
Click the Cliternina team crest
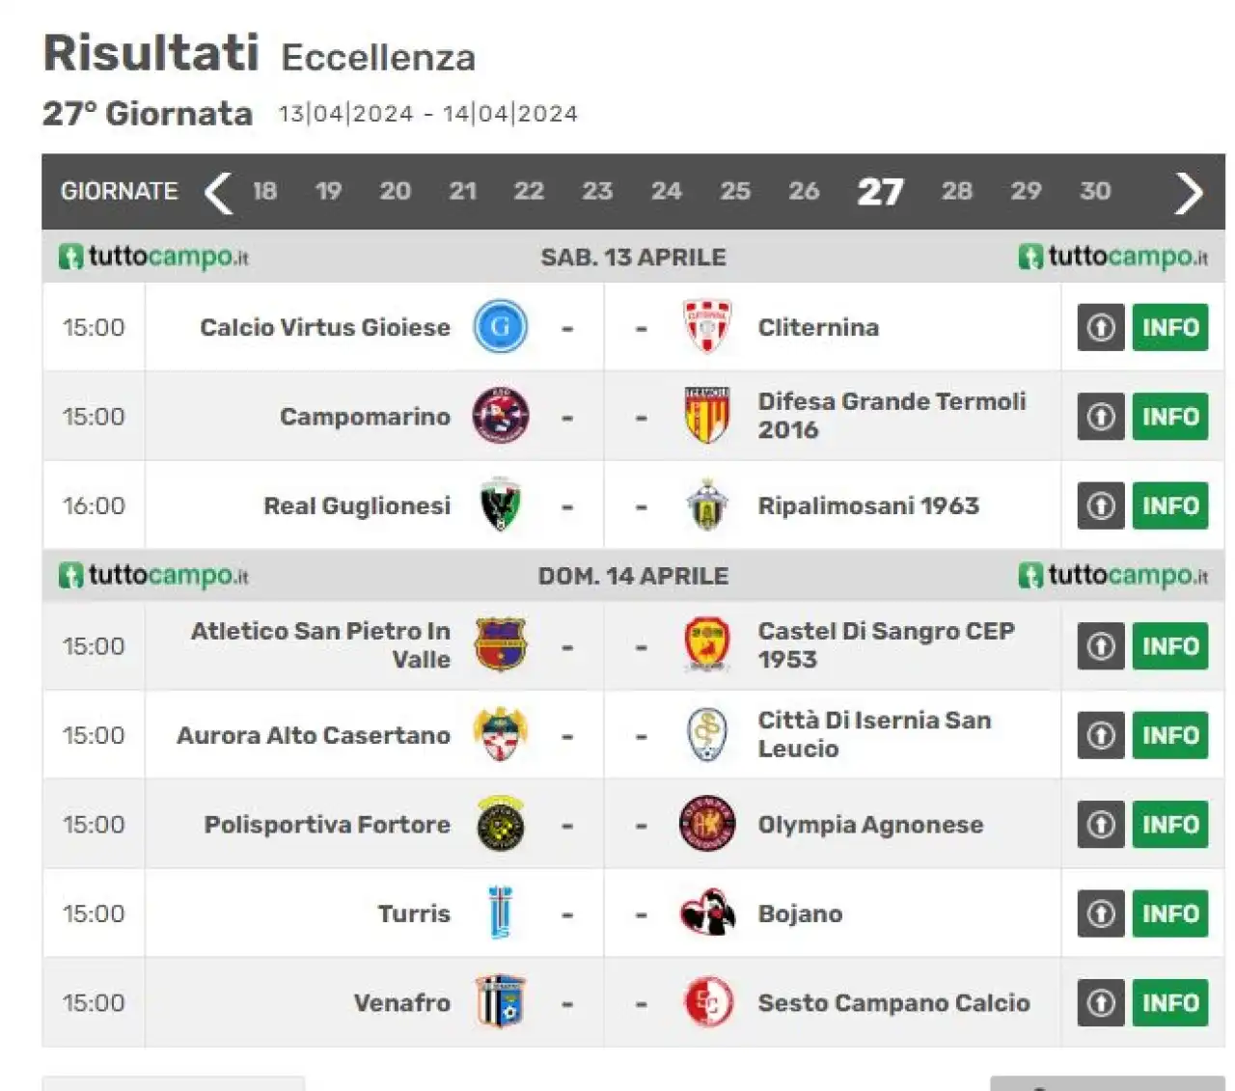[707, 327]
